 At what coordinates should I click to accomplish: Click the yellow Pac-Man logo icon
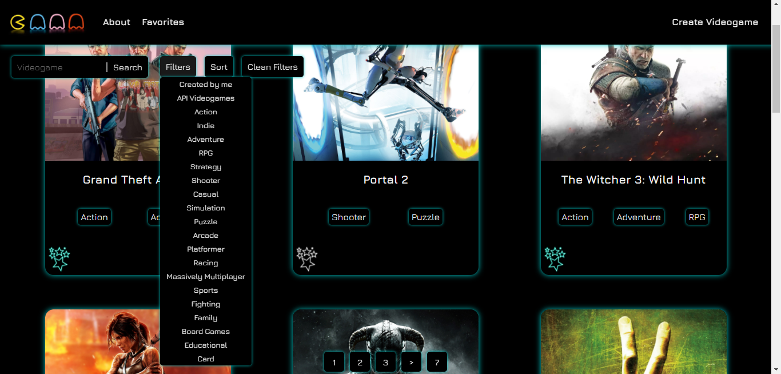(18, 22)
